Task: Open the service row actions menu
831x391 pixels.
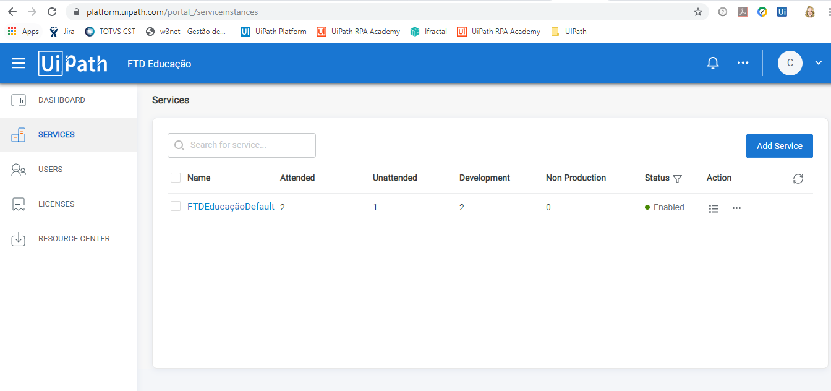Action: click(x=736, y=208)
